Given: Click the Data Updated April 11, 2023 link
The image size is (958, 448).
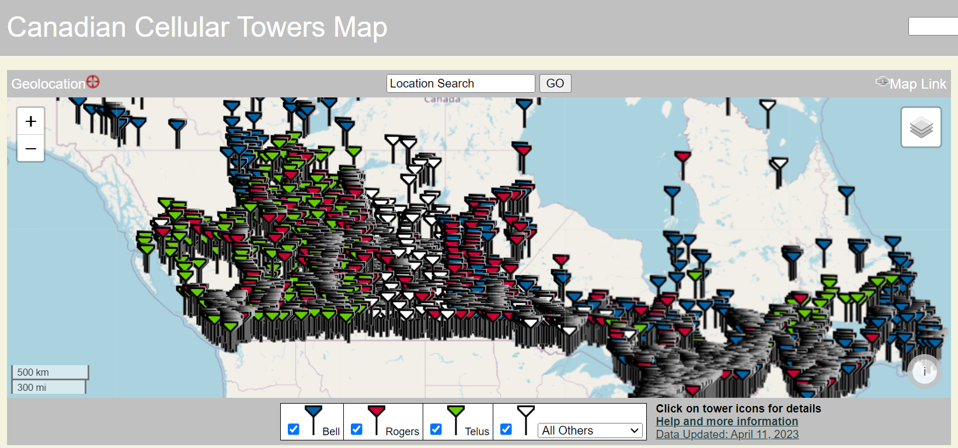Looking at the screenshot, I should tap(727, 434).
